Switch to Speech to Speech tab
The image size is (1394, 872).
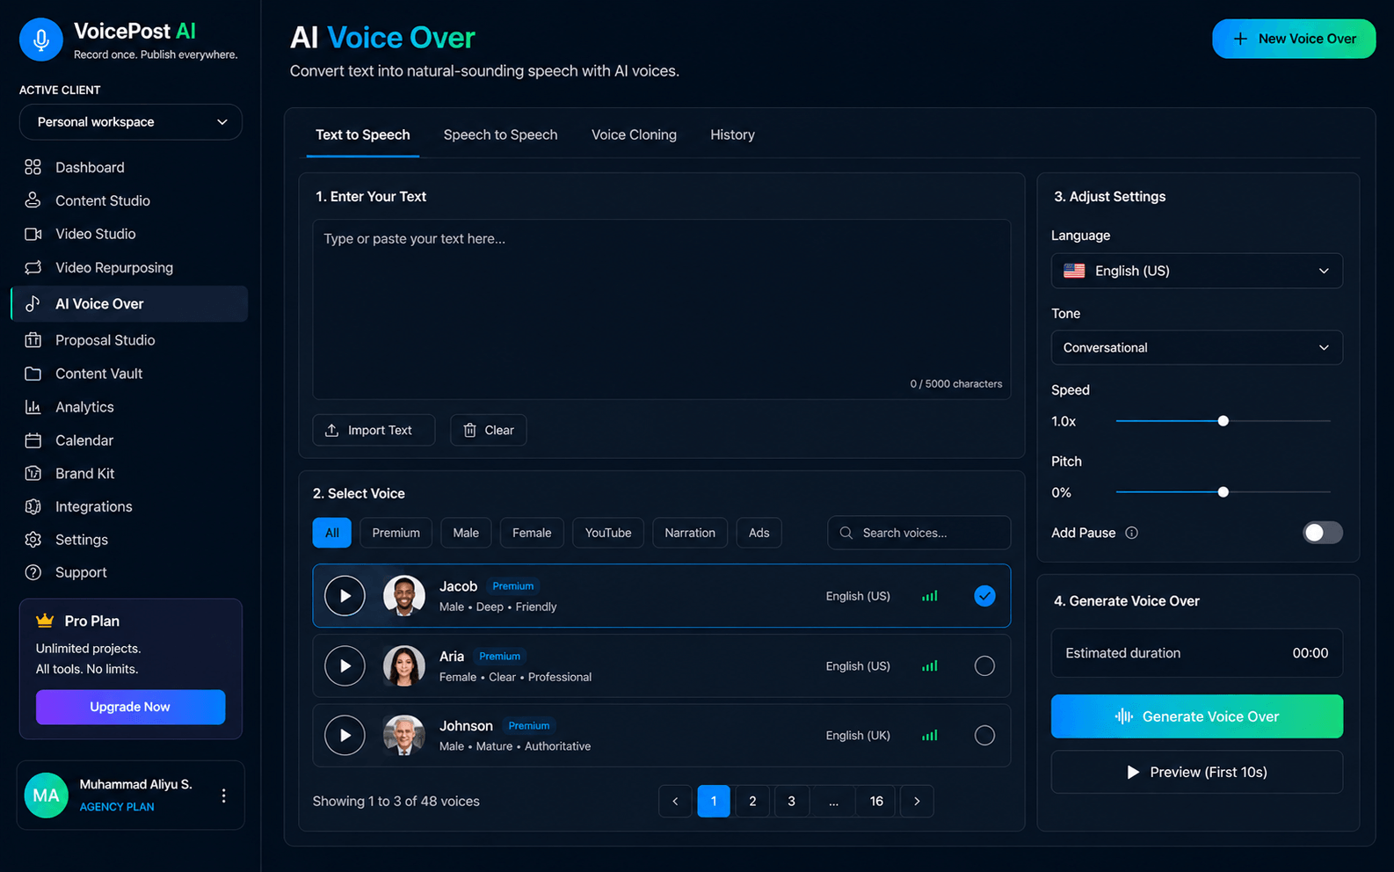click(500, 134)
